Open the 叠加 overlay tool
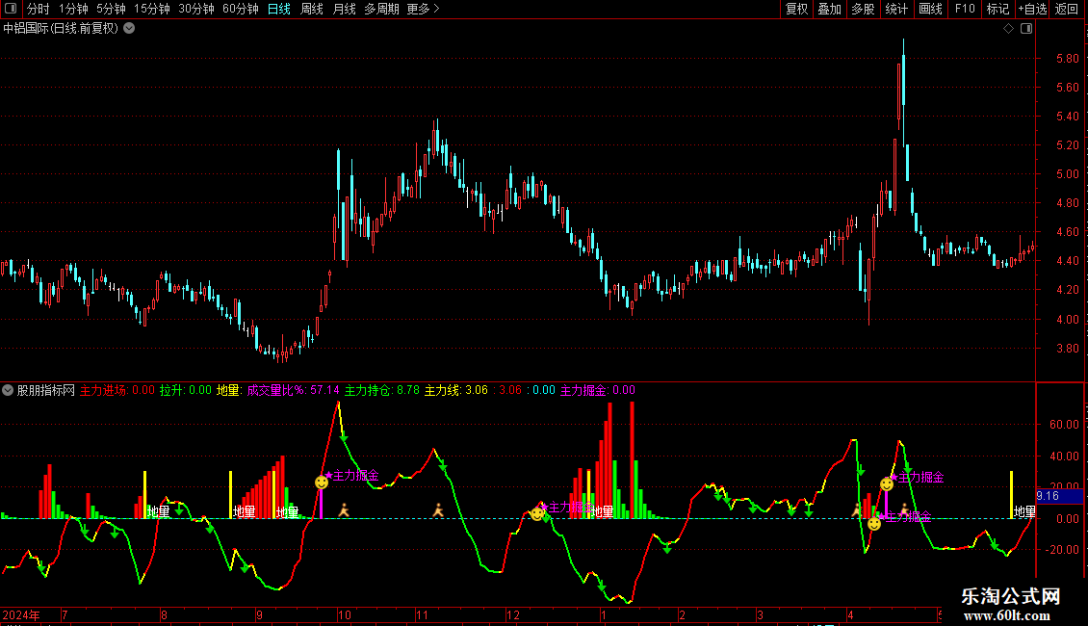Screen dimensions: 1088x626 point(829,9)
